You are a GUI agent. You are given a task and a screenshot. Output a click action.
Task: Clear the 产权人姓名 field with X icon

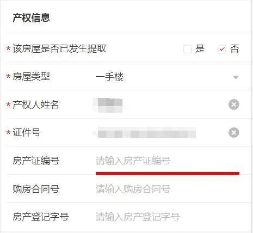coord(234,105)
